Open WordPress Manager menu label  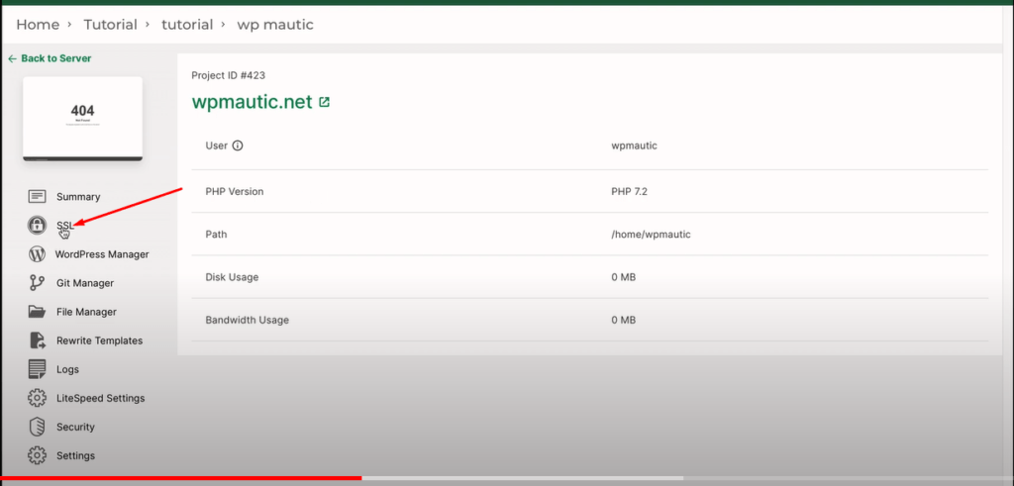pos(102,254)
